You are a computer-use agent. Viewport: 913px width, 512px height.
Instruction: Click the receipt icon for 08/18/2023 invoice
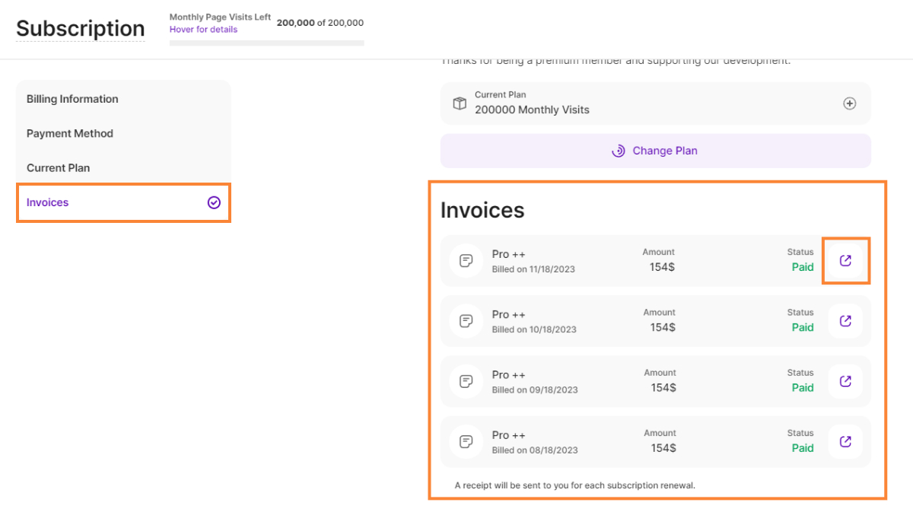pyautogui.click(x=466, y=441)
